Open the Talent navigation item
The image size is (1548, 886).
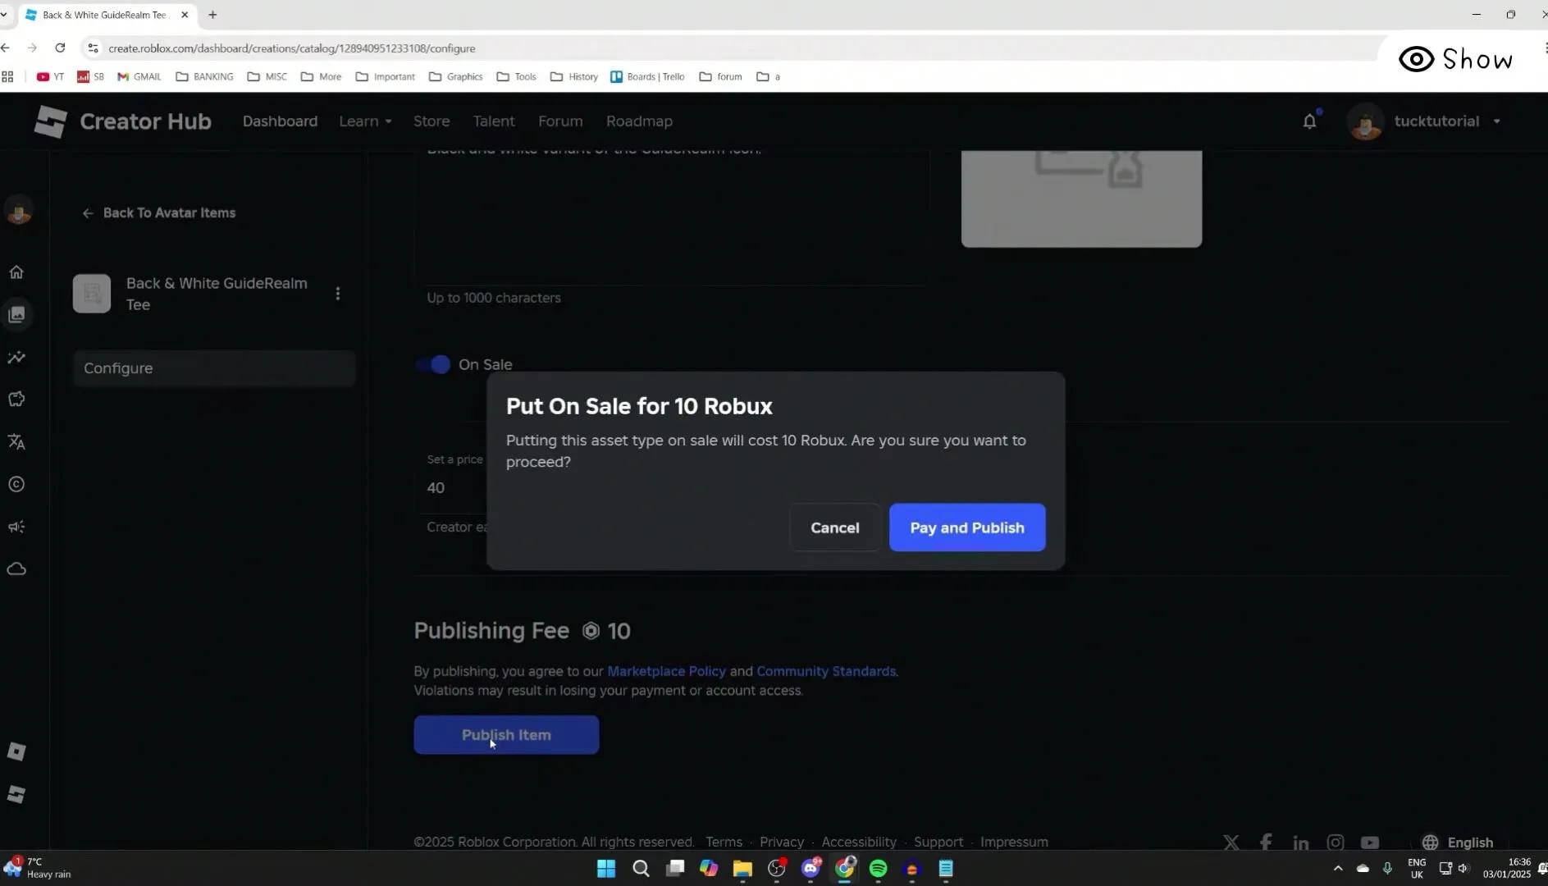pos(494,121)
